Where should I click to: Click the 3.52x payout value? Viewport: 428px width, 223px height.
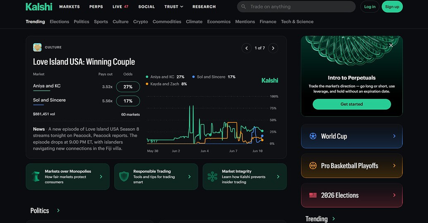[108, 86]
